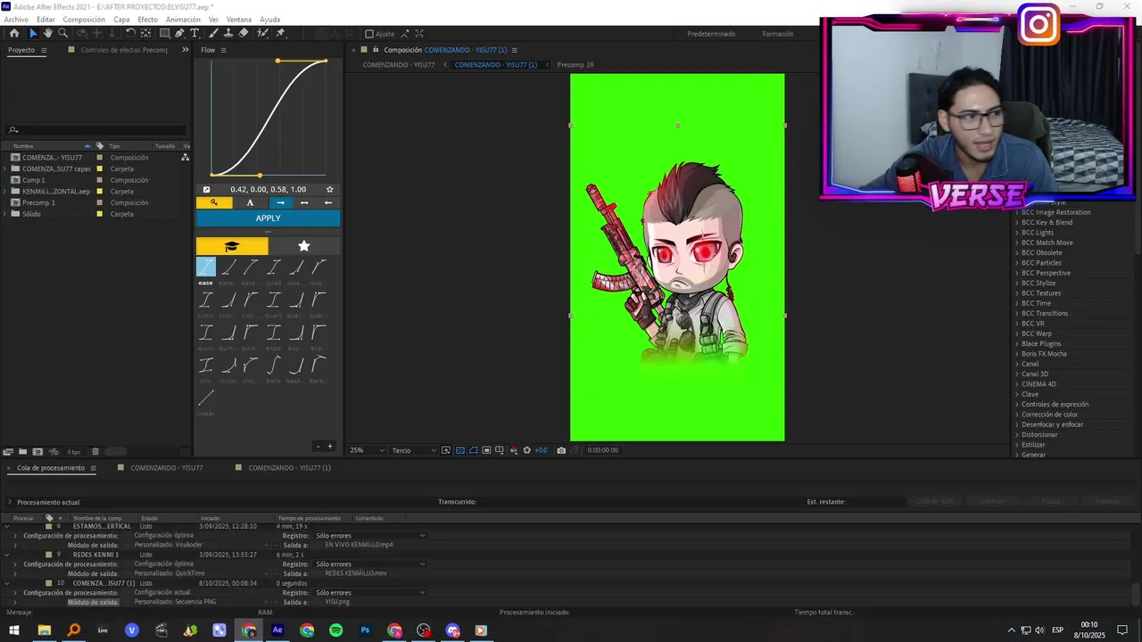Expand the KENMILL...ZONTAL.aep folder
The image size is (1142, 642).
pos(5,192)
